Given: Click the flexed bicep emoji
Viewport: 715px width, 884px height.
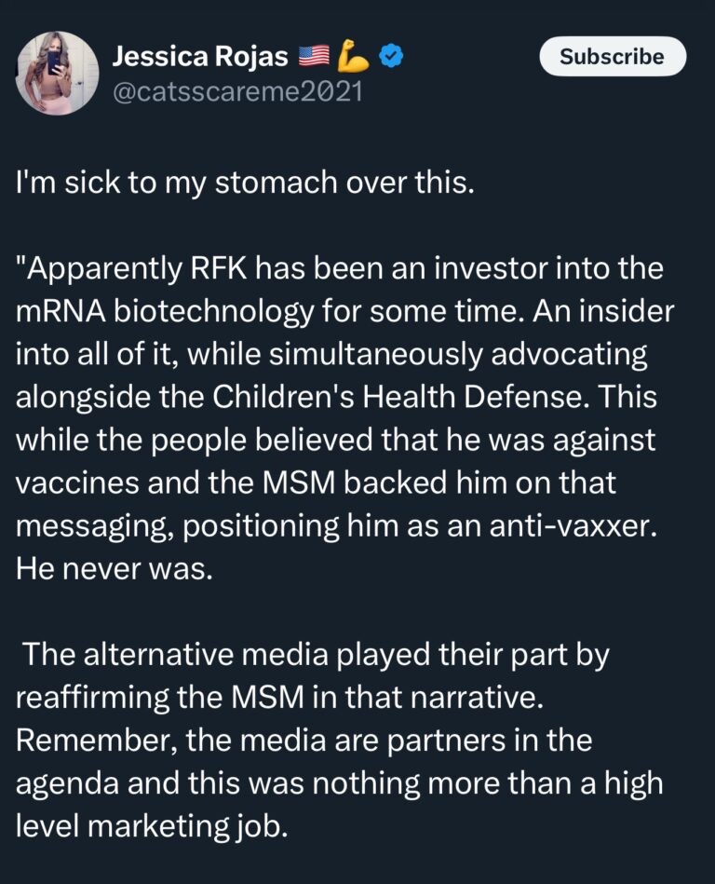Looking at the screenshot, I should click(x=353, y=55).
